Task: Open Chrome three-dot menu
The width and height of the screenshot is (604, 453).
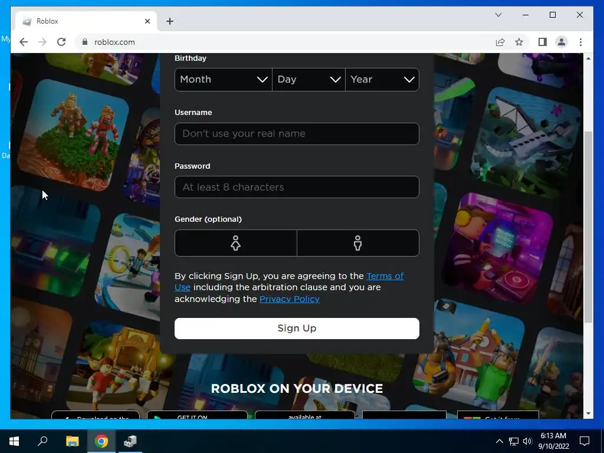Action: coord(580,42)
